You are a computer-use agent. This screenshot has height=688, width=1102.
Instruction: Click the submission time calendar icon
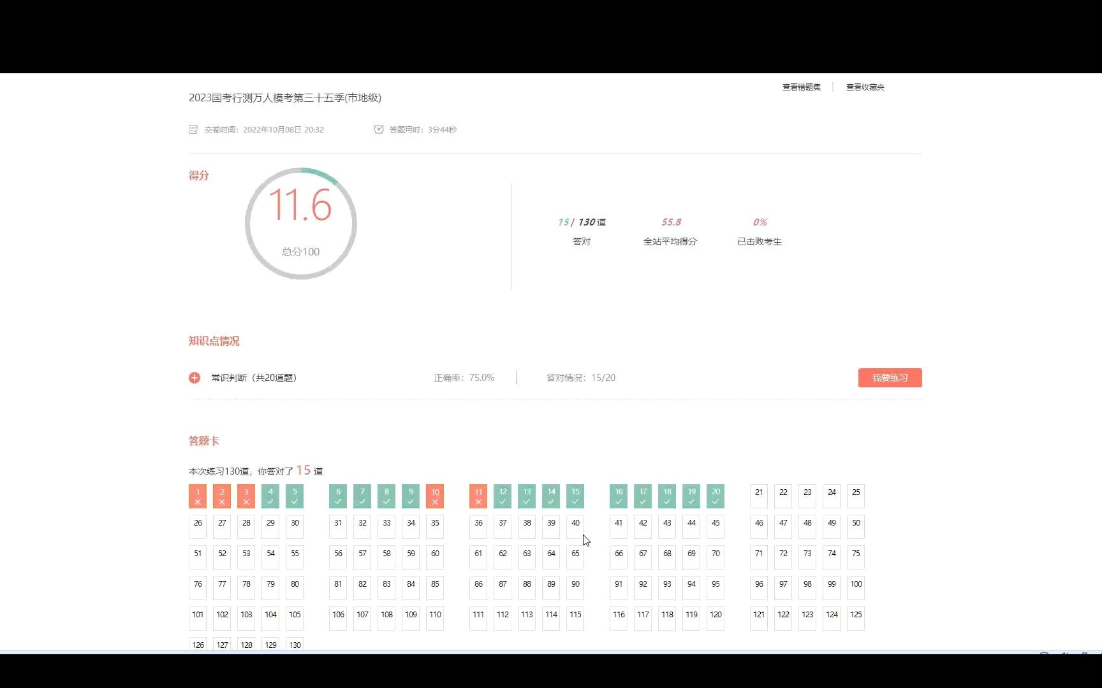pyautogui.click(x=193, y=129)
